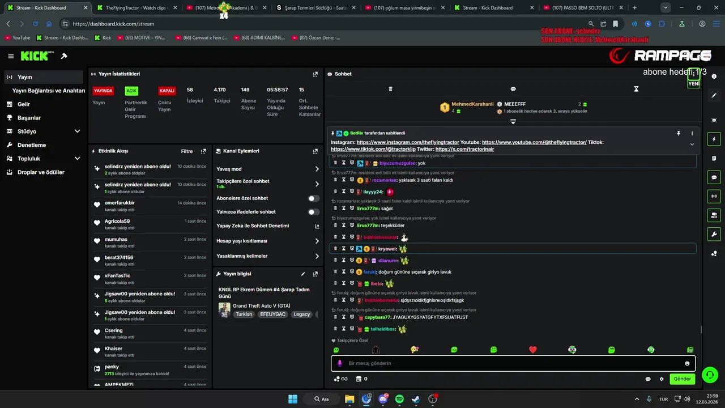This screenshot has width=725, height=408.
Task: Open Yayın Bağlantısı ve Anahtarı page
Action: coord(49,91)
